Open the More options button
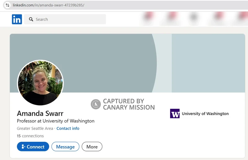 point(92,147)
